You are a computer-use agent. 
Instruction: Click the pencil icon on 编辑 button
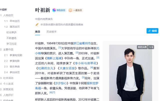coord(149,31)
